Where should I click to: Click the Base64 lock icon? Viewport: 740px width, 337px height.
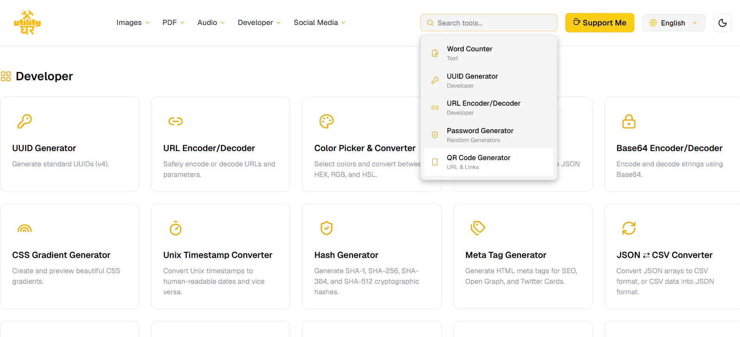tap(629, 121)
